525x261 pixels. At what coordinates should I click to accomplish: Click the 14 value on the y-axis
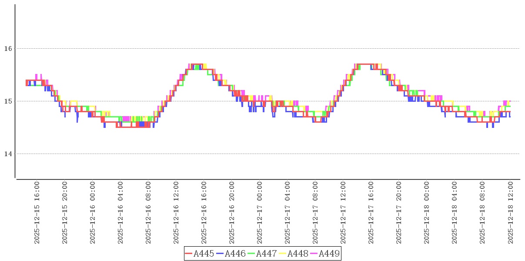8,154
